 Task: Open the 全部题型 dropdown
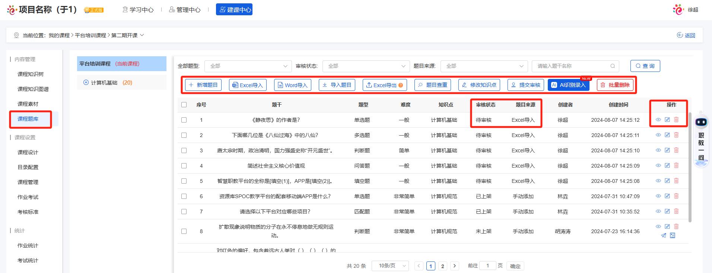tap(248, 66)
